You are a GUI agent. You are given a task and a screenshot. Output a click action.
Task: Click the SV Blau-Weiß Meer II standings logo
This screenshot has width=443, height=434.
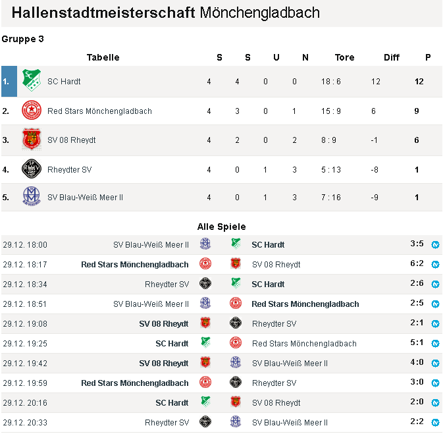pos(32,196)
